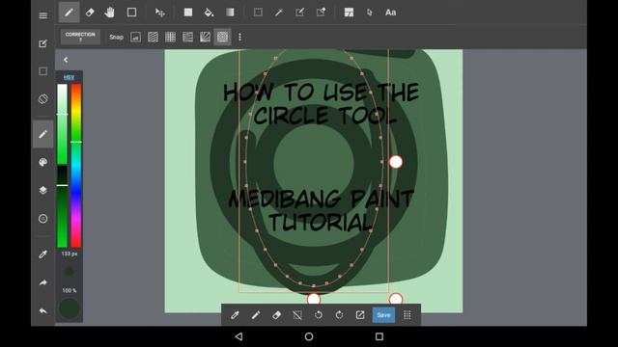Tap the deselect icon in bottom bar

pyautogui.click(x=297, y=315)
